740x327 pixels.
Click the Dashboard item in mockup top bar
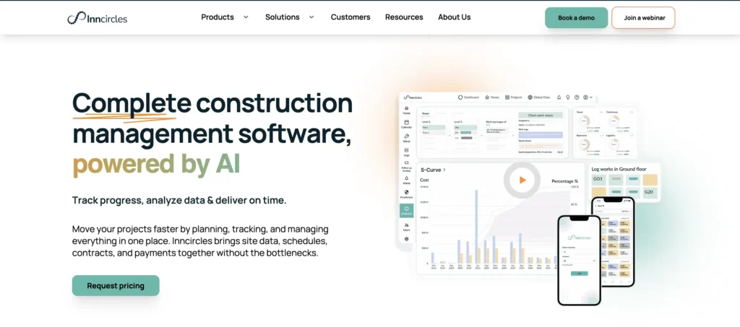468,97
